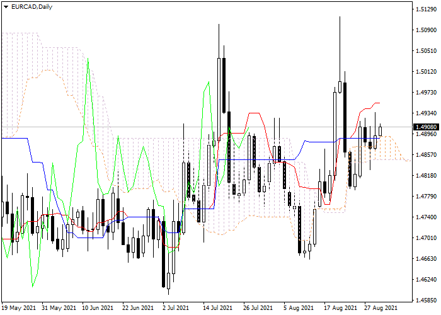Viewport: 441px width, 315px height.
Task: Select price level 1.47790 on scale
Action: coord(426,197)
